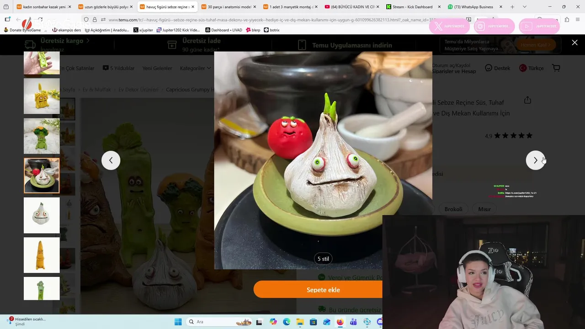This screenshot has width=585, height=329.
Task: Open the Jupiter1202 Kick Vide bookmark
Action: point(178,30)
